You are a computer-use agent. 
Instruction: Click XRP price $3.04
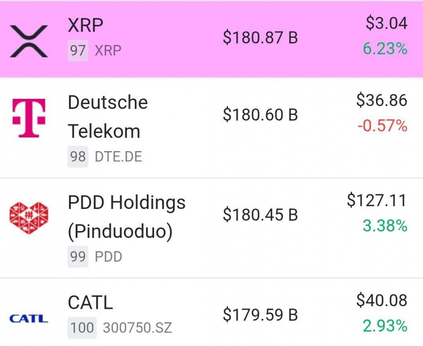pyautogui.click(x=386, y=23)
